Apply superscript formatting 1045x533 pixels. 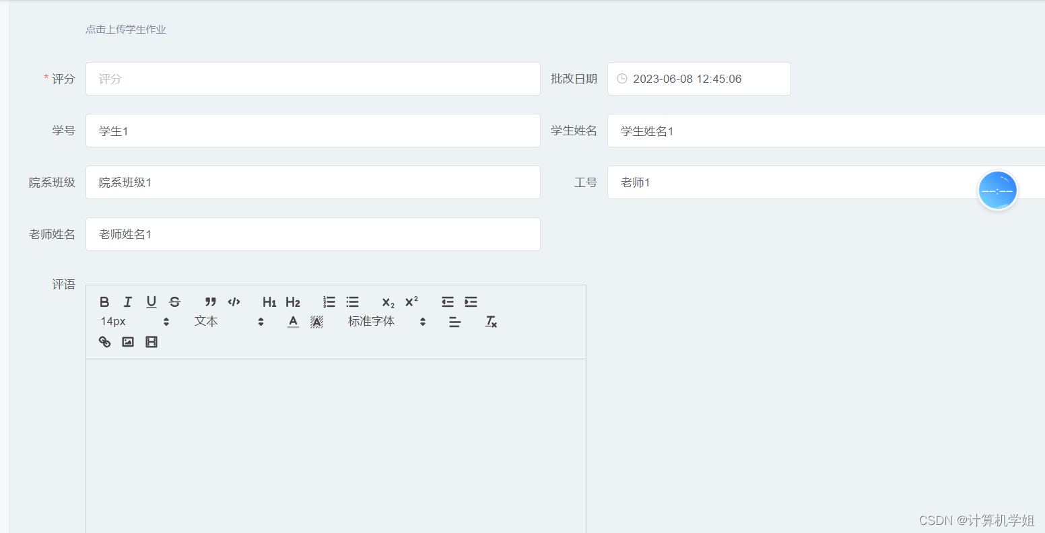point(411,302)
